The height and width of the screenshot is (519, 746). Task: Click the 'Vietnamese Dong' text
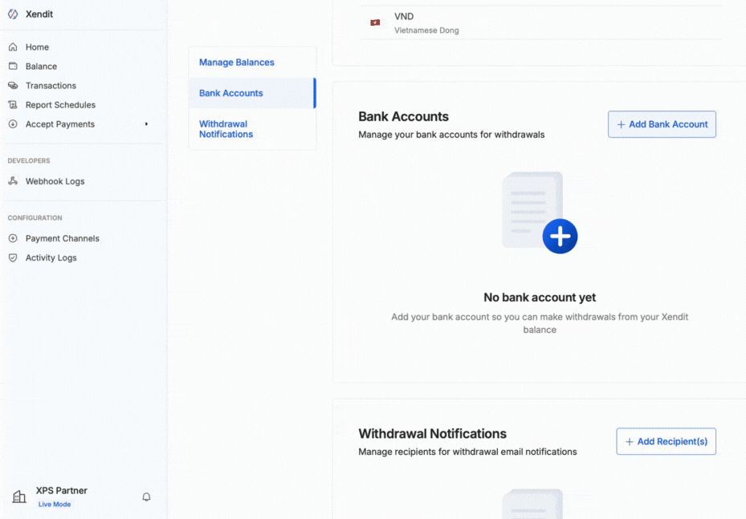coord(426,30)
